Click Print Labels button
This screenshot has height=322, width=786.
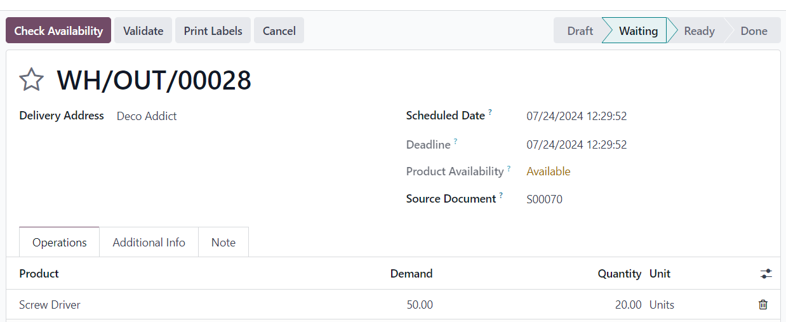[213, 30]
